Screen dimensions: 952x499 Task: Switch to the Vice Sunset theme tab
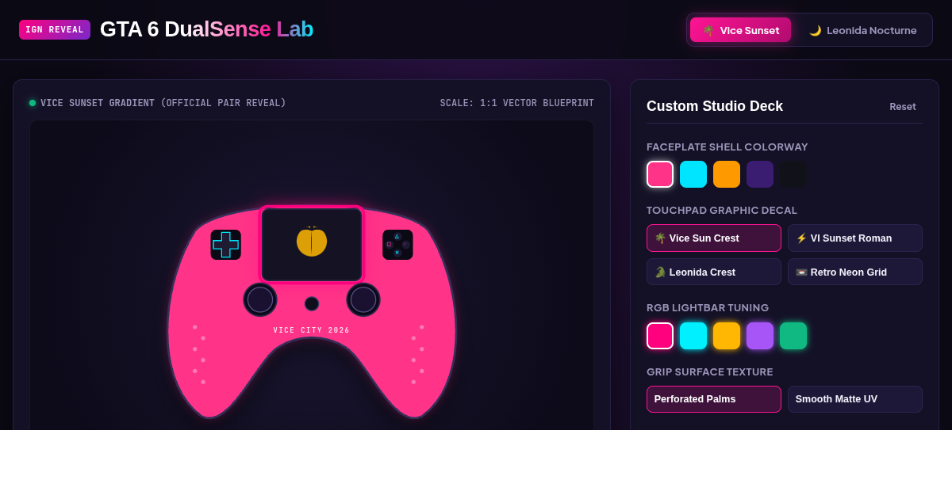click(x=740, y=30)
